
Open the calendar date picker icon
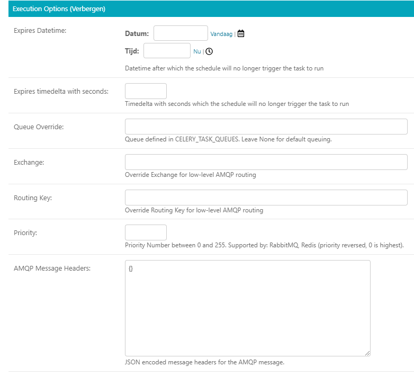pos(241,33)
